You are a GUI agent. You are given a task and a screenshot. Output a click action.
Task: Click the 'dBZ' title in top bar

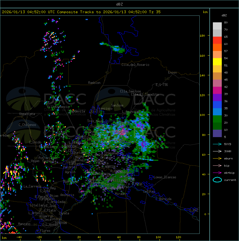(x=119, y=4)
